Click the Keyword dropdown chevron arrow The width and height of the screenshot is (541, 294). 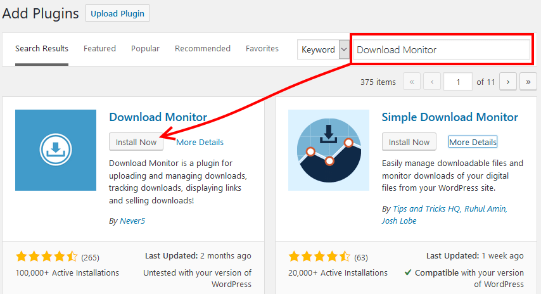(344, 49)
